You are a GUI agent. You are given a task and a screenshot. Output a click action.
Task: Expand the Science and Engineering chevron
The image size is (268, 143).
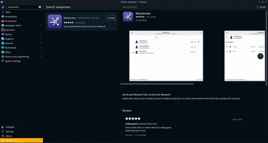40,57
